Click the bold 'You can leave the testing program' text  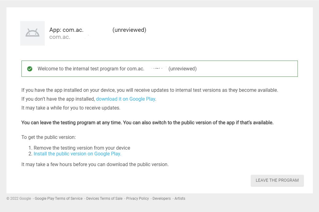[x=147, y=123]
